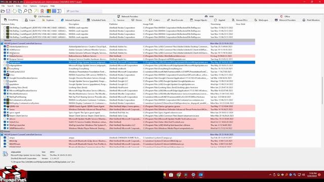Toggle the hide Microsoft entries colorful icon
Viewport: 324px width, 182px height.
[x=49, y=11]
